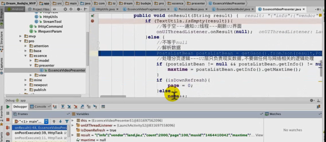Select EssenceVideoPresenter in project tree
Viewport: 326px width, 142px height.
pyautogui.click(x=63, y=70)
